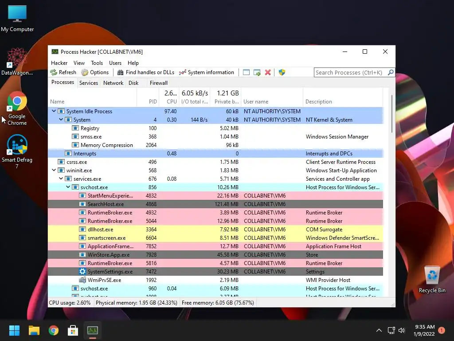Launch Chrome from the taskbar
454x341 pixels.
pyautogui.click(x=54, y=330)
